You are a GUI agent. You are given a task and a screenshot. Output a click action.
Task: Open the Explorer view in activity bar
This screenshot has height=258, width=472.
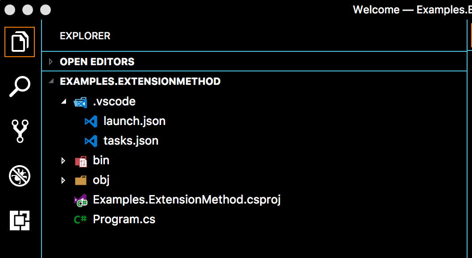(x=20, y=42)
